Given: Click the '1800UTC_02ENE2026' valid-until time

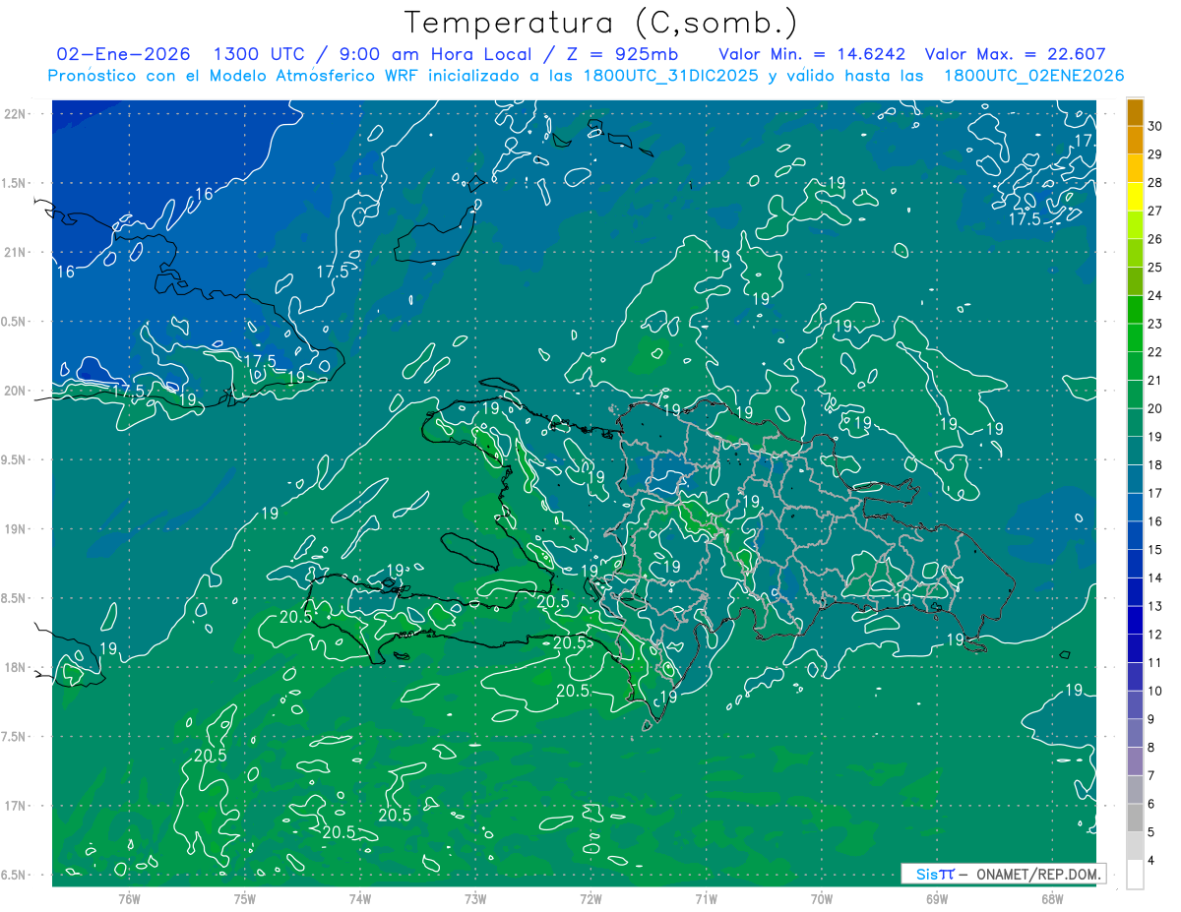Looking at the screenshot, I should (x=1033, y=76).
